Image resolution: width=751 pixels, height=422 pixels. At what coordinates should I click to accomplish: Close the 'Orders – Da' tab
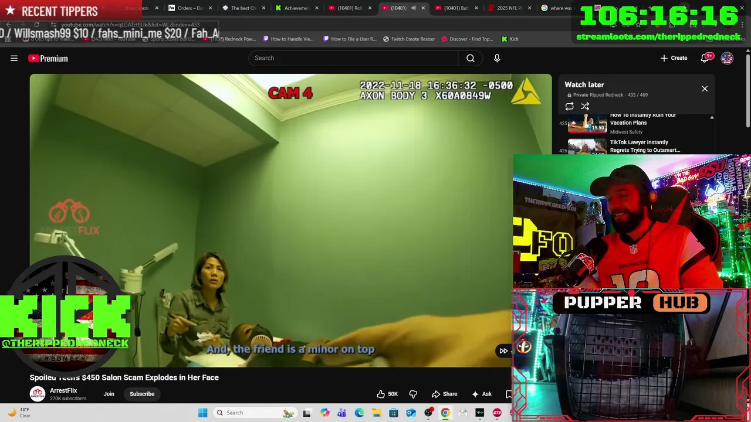click(210, 8)
